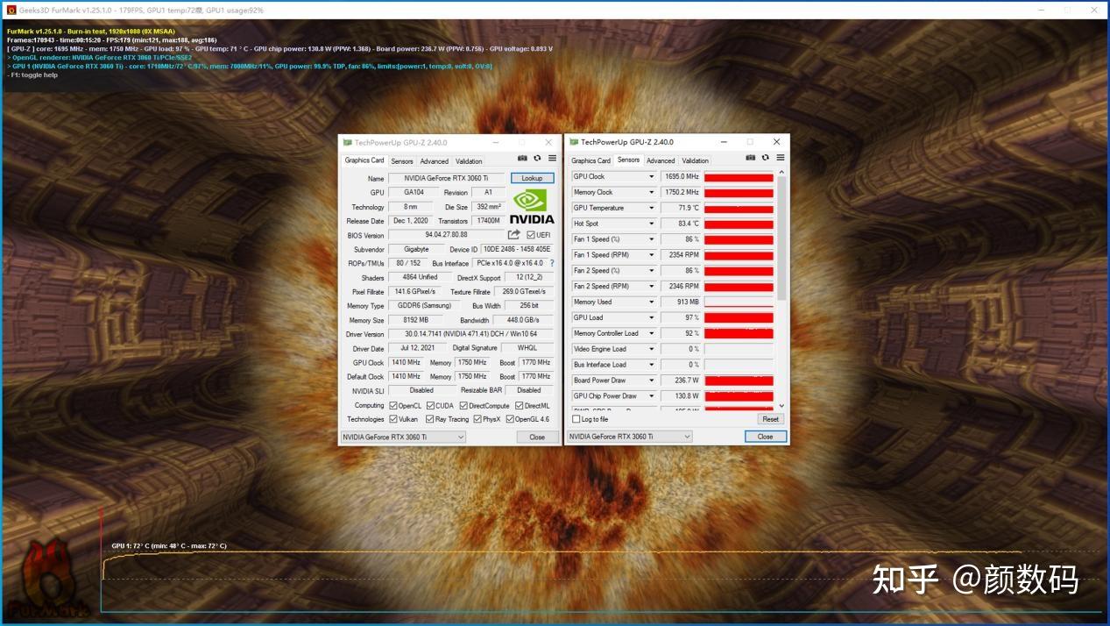Image resolution: width=1110 pixels, height=626 pixels.
Task: Click the scroll up arrow in Sensors list
Action: point(782,173)
